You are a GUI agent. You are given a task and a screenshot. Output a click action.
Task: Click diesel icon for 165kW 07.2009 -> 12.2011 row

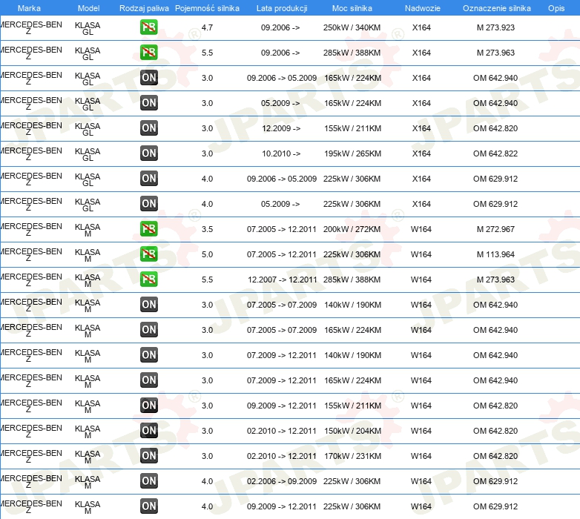click(148, 380)
